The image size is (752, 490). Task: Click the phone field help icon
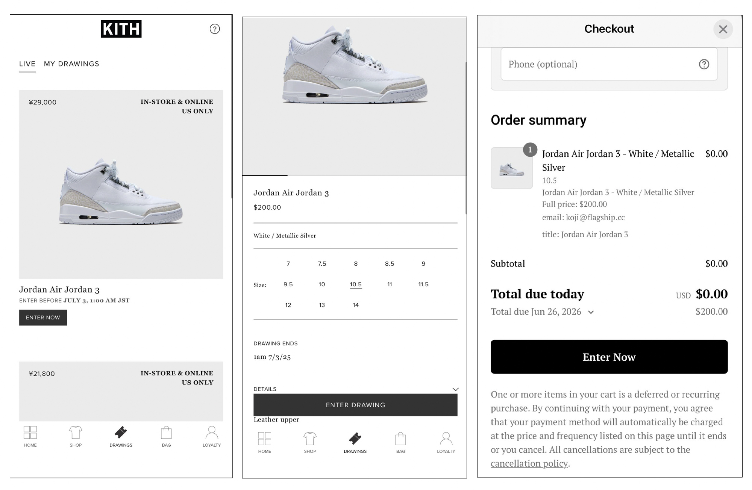pos(704,64)
